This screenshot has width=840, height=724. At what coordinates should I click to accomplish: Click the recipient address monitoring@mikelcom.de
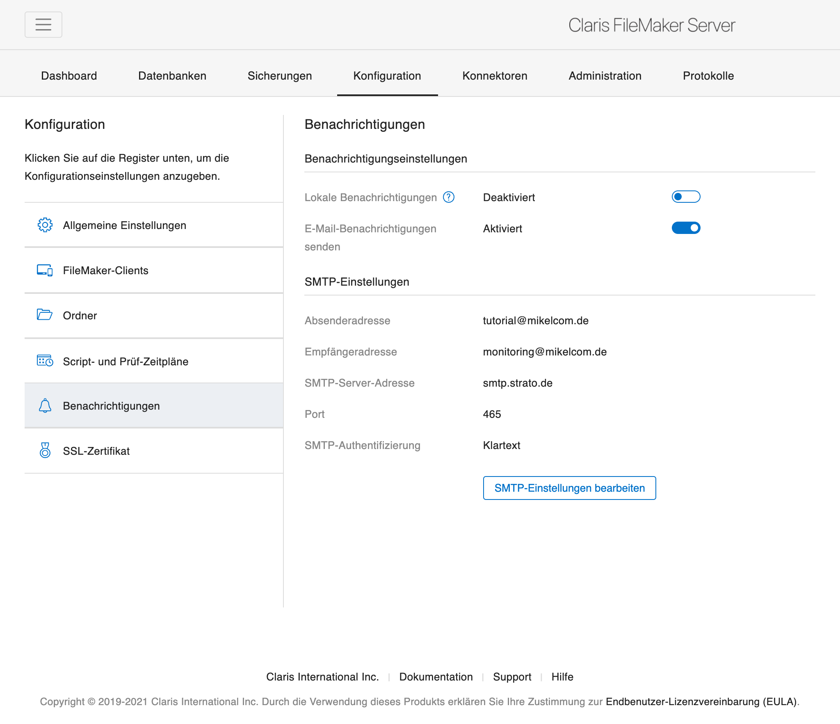click(x=545, y=352)
